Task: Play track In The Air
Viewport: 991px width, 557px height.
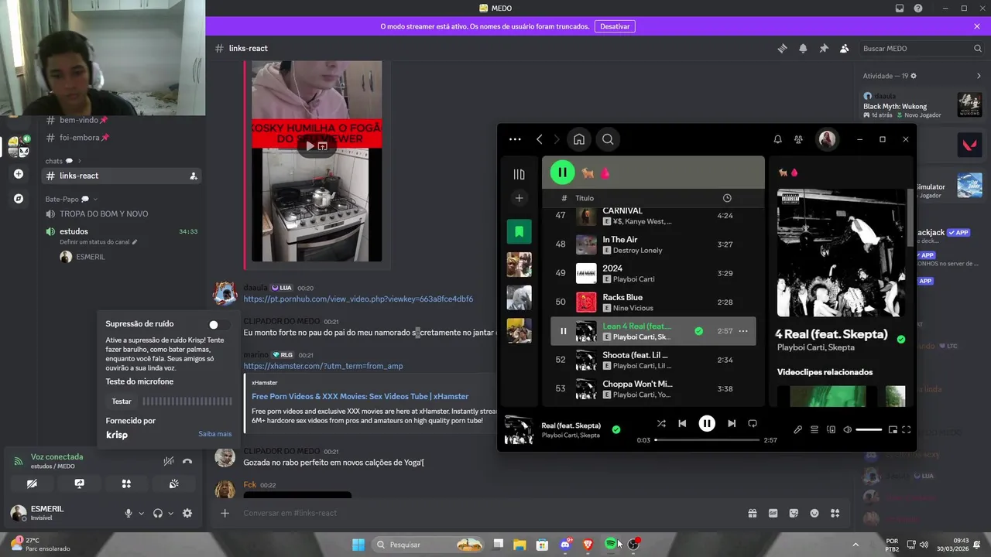Action: (x=653, y=244)
